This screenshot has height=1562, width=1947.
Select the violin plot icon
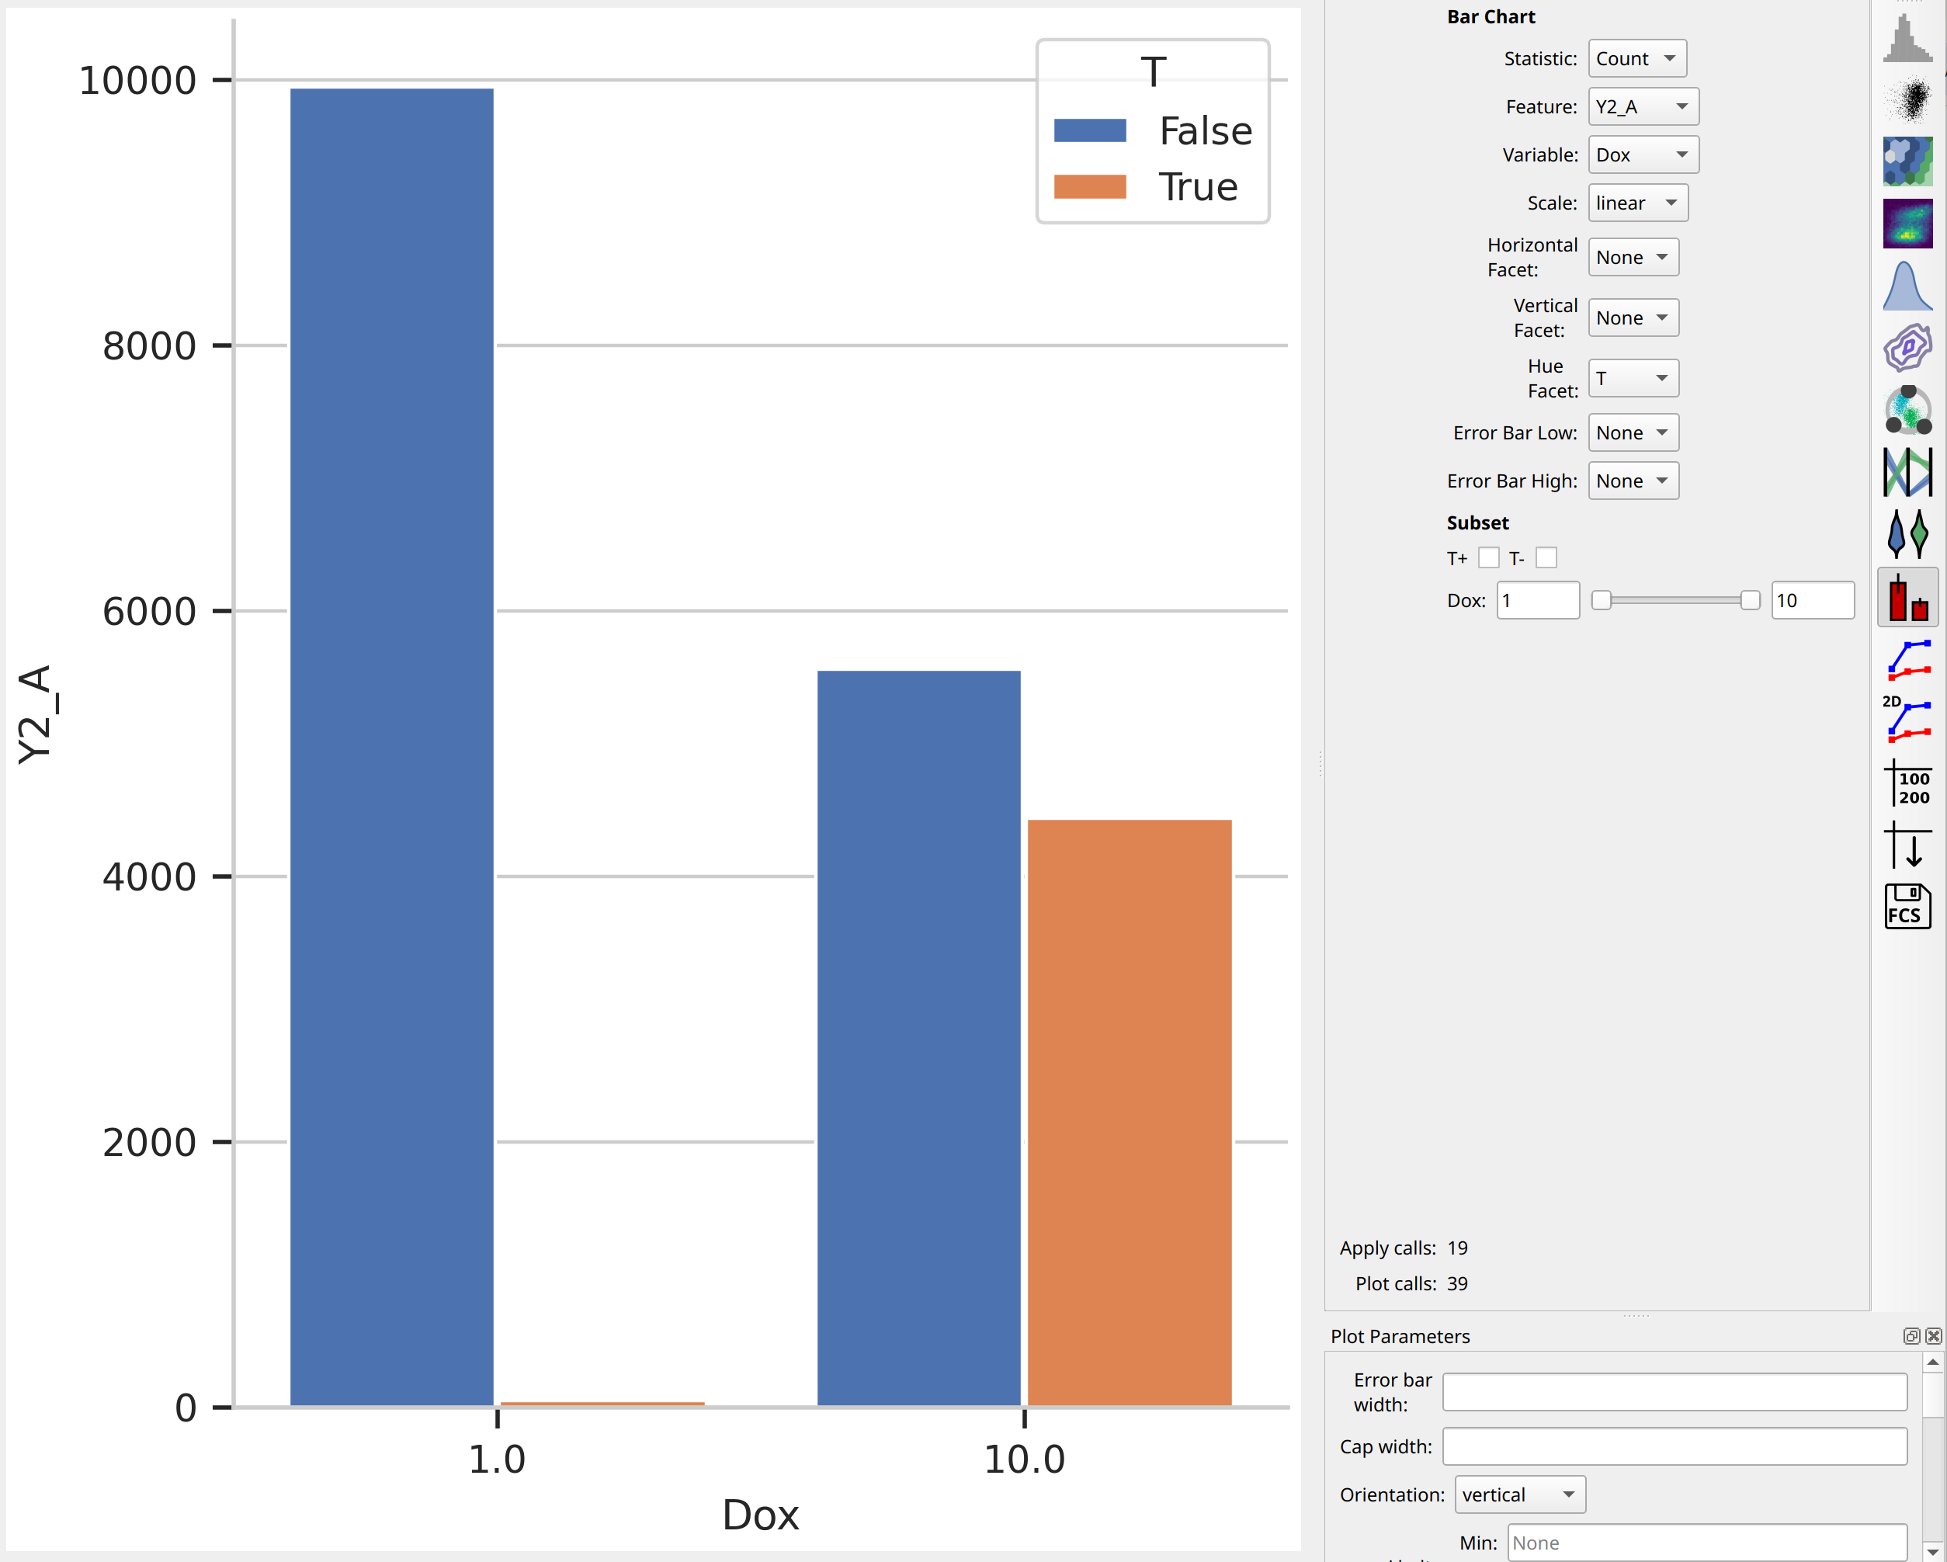tap(1907, 534)
